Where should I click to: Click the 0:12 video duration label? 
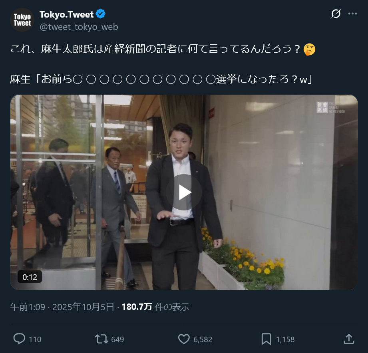click(x=30, y=277)
